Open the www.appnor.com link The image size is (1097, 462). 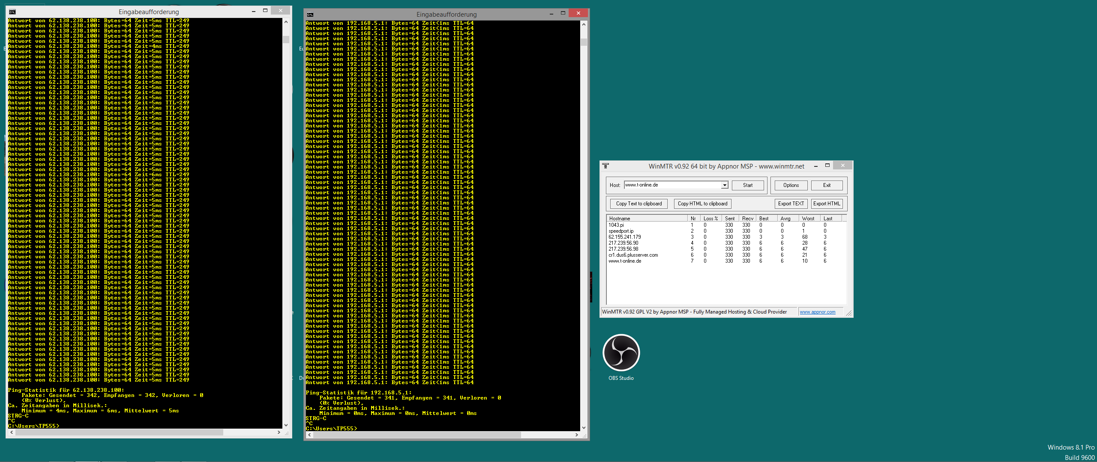click(x=817, y=312)
